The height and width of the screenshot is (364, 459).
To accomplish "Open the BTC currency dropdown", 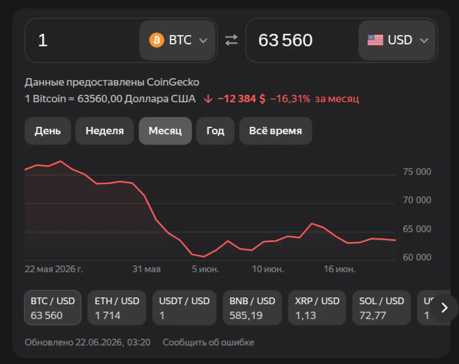I will pyautogui.click(x=178, y=40).
